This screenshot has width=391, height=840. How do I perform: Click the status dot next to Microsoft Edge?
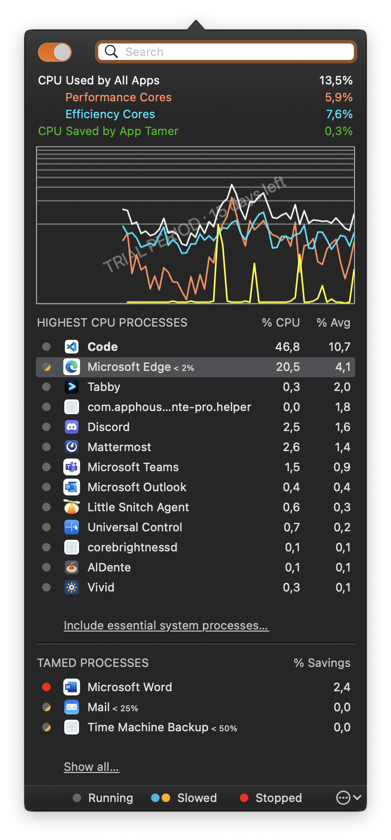pyautogui.click(x=46, y=367)
